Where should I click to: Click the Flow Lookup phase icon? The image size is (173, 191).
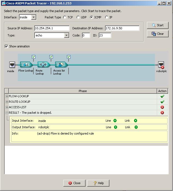pos(26,65)
